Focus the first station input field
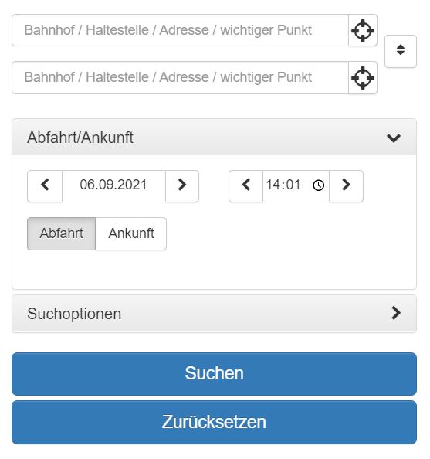 point(180,30)
